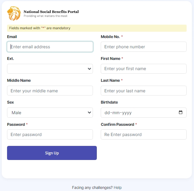Click the Re Enter password field
Screen dimensions: 194x191
[144, 135]
